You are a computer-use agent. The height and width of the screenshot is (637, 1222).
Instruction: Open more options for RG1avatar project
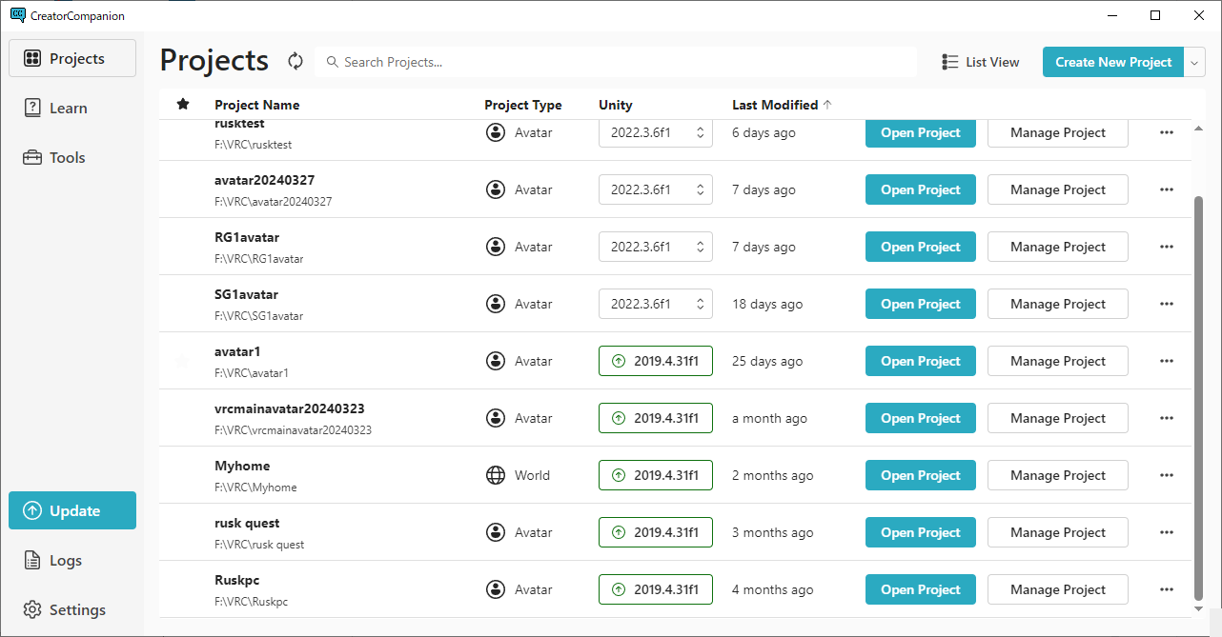1167,247
